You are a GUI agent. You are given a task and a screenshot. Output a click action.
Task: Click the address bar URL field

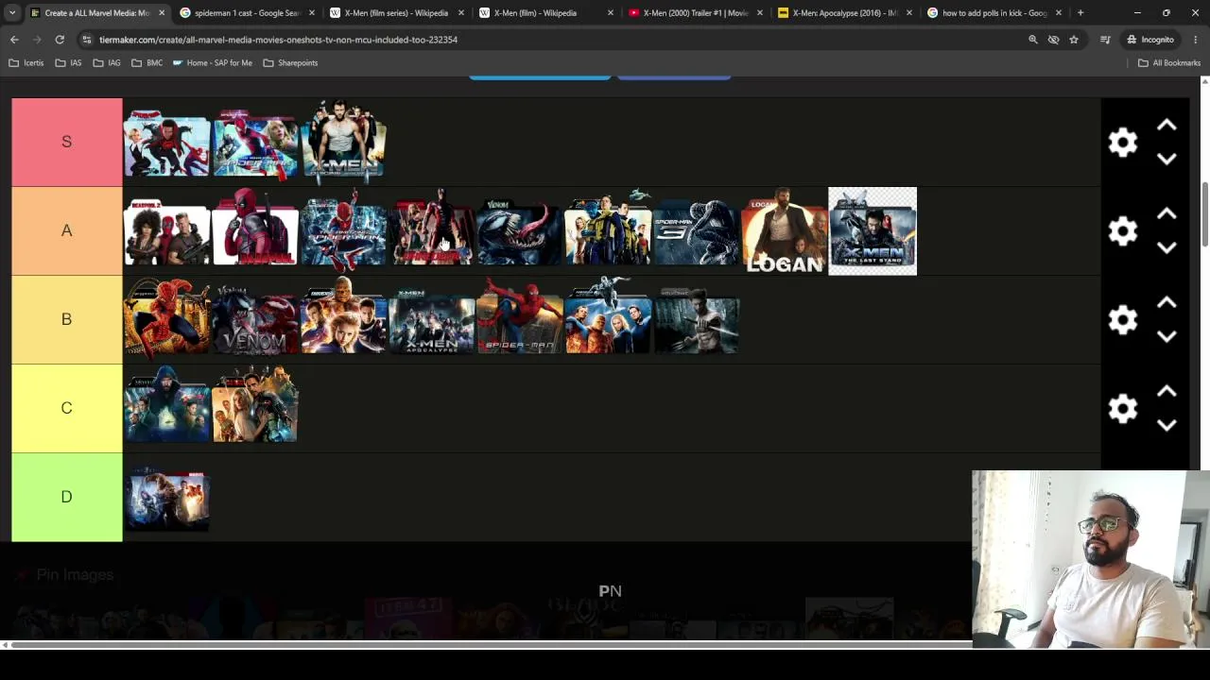[x=558, y=40]
